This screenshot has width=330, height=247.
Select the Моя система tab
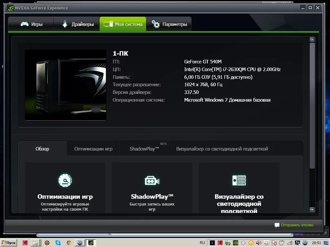[123, 24]
